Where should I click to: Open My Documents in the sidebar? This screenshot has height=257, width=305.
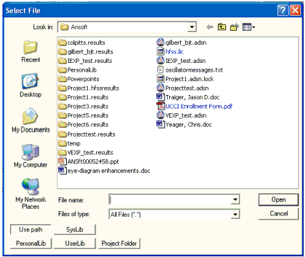31,120
